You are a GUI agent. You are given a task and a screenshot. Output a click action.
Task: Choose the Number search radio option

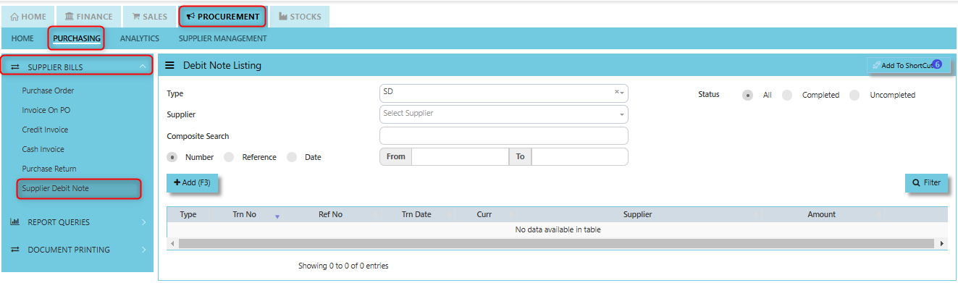pyautogui.click(x=172, y=156)
